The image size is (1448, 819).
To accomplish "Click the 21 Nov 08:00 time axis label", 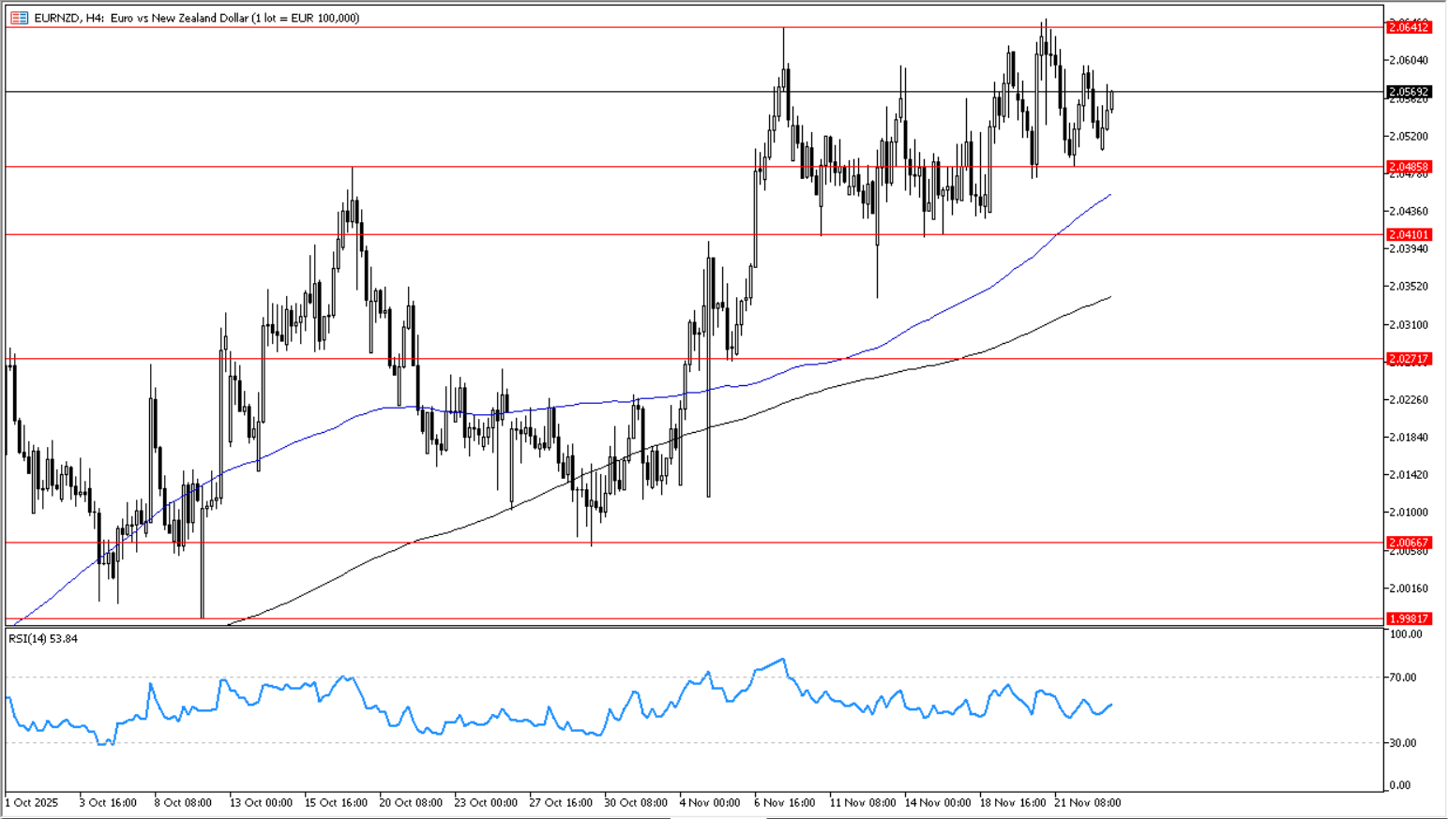I will [x=1087, y=802].
